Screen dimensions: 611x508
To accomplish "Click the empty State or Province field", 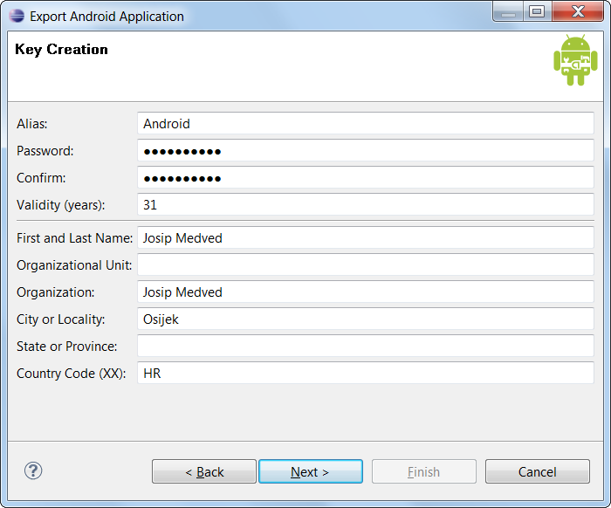I will coord(365,346).
